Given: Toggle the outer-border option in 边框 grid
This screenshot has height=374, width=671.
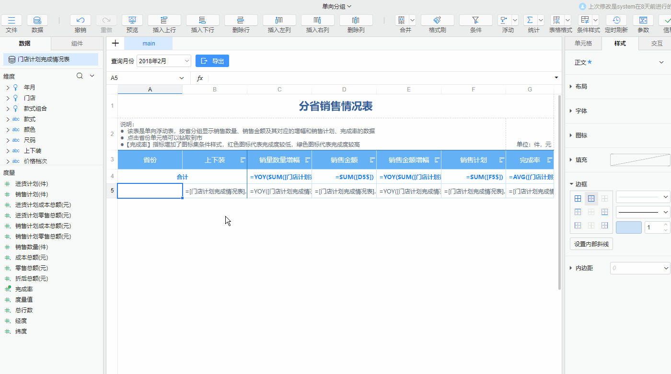Looking at the screenshot, I should pos(591,198).
